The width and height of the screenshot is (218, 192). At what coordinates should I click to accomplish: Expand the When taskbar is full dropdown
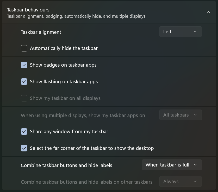click(x=171, y=165)
